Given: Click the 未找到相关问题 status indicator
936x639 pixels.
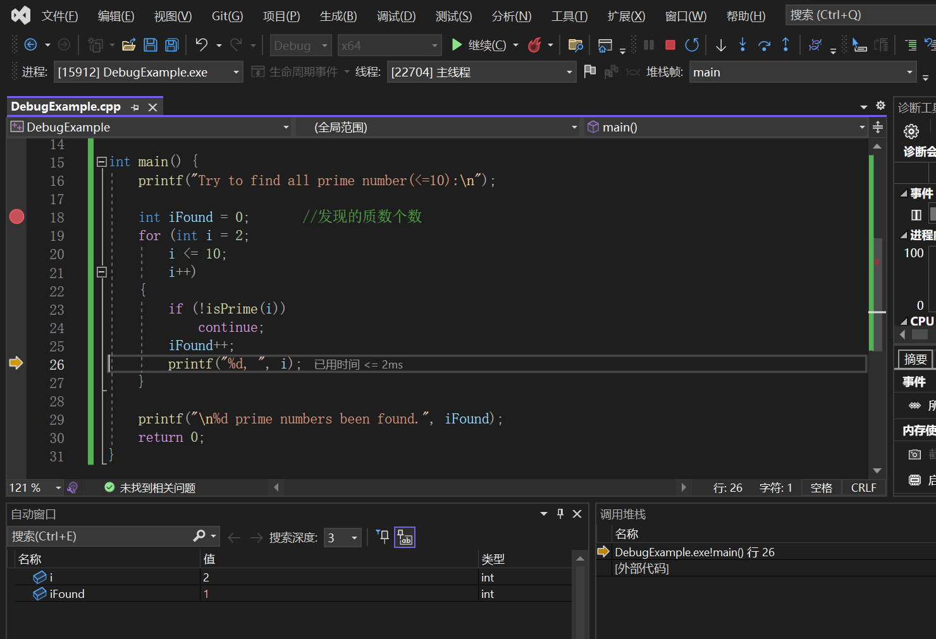Looking at the screenshot, I should (150, 487).
